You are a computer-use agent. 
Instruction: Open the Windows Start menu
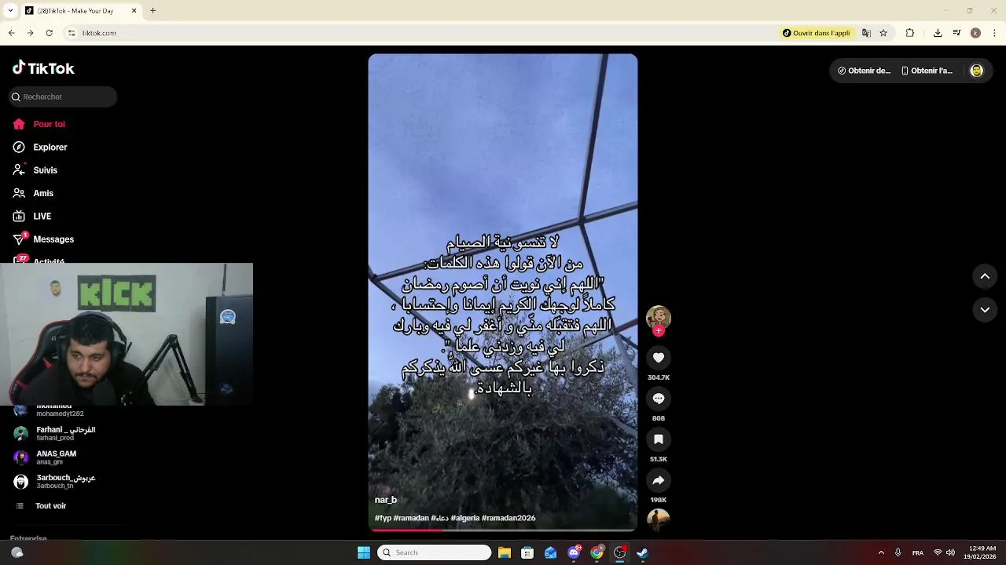point(364,552)
